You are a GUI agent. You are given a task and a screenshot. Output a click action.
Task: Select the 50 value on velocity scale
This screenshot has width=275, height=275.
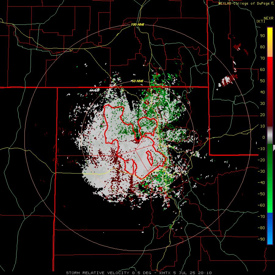coord(262,81)
